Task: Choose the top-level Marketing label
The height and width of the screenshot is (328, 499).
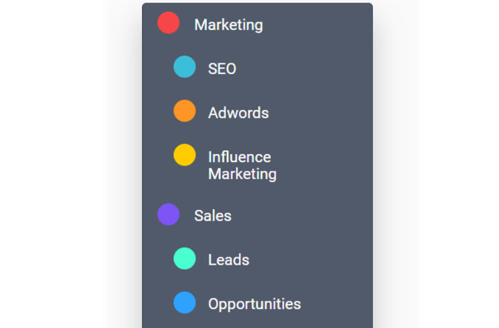Action: [x=229, y=25]
